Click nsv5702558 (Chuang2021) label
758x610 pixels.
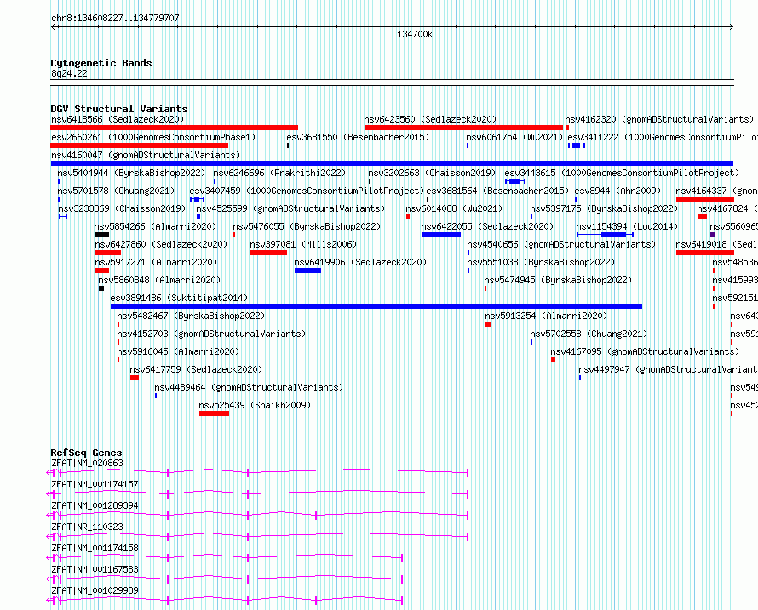[589, 334]
